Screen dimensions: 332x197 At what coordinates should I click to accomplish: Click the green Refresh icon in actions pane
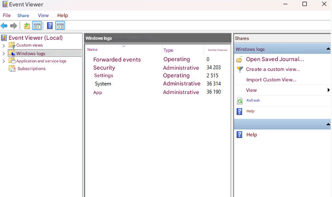240,101
